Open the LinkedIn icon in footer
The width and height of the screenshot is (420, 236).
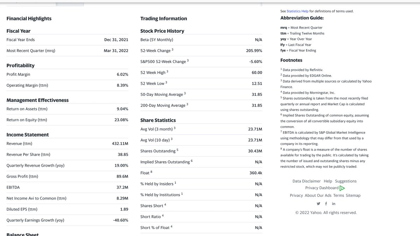pos(334,204)
